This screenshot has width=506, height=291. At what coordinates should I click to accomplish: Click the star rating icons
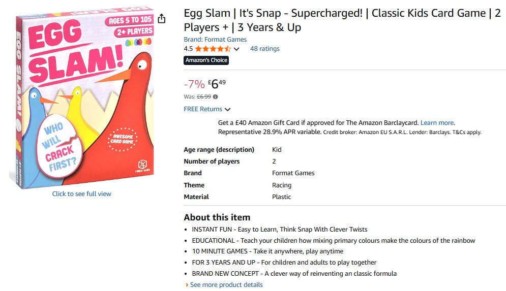[213, 49]
